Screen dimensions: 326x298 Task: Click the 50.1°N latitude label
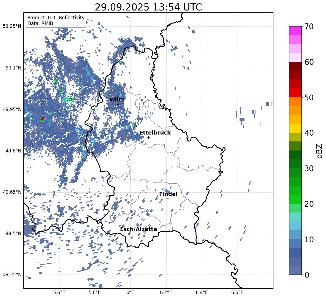point(13,68)
